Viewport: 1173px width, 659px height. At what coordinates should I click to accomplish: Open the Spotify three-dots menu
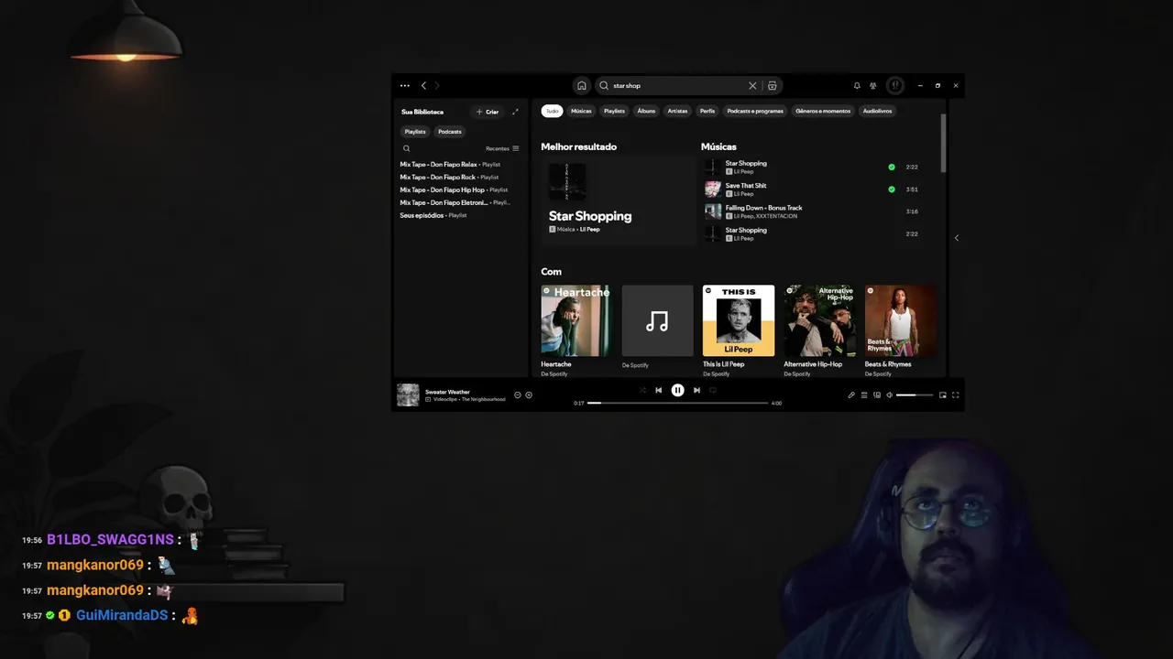[x=405, y=85]
